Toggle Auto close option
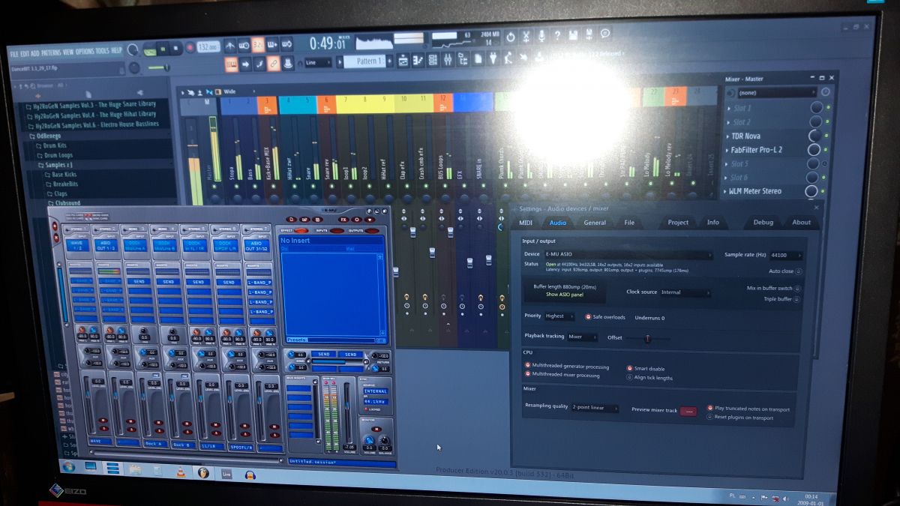The height and width of the screenshot is (506, 900). 785,271
